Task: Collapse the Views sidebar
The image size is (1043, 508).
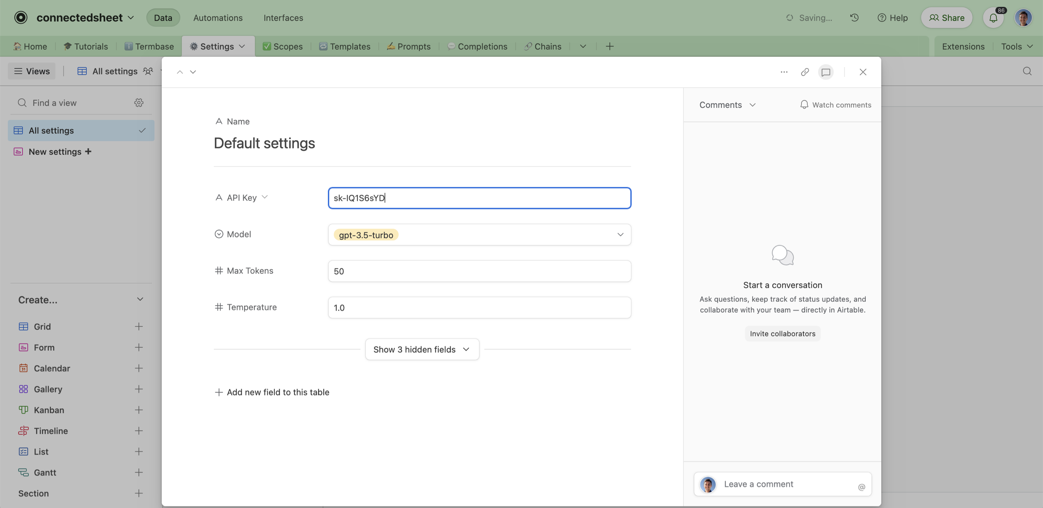Action: coord(32,71)
